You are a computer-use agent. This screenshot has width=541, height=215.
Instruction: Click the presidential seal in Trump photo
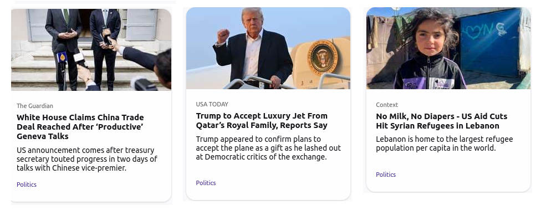pyautogui.click(x=322, y=57)
